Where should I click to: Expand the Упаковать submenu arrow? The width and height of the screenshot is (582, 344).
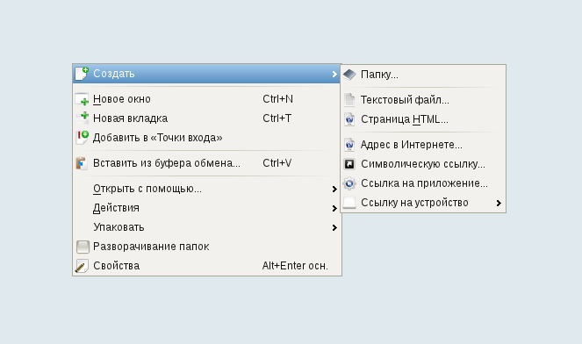click(x=334, y=227)
